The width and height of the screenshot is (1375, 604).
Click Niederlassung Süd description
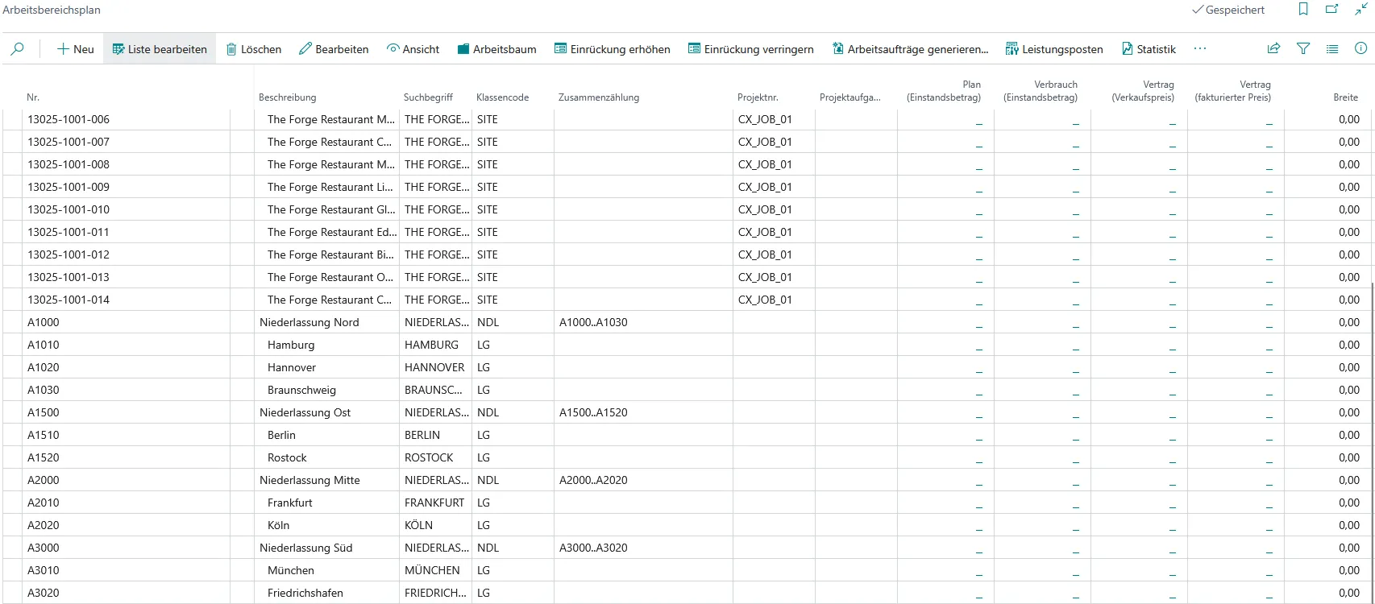coord(306,548)
